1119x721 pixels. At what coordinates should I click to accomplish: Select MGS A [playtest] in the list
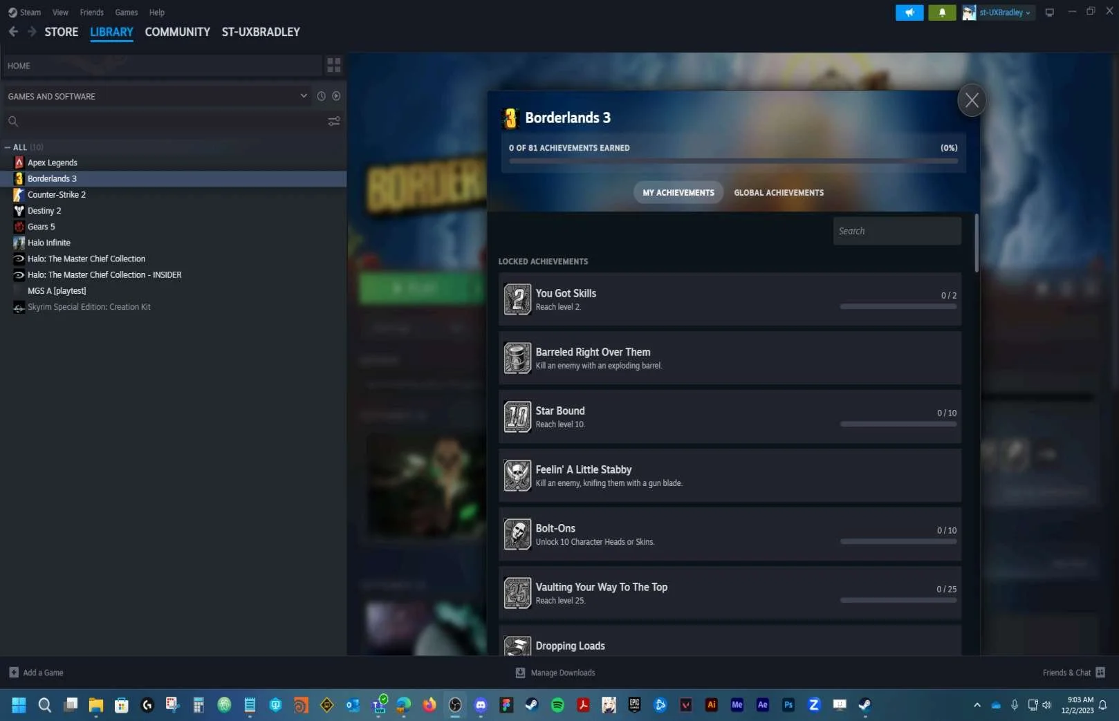[174, 291]
